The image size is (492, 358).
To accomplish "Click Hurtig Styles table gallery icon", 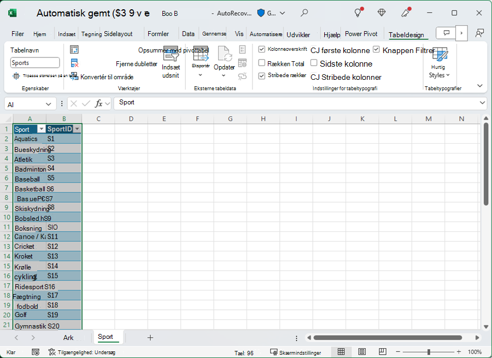I will 440,54.
